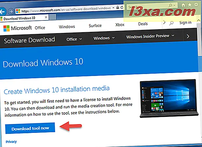Screen dimensions: 202x147
Task: Click the Download tool now button
Action: point(30,128)
